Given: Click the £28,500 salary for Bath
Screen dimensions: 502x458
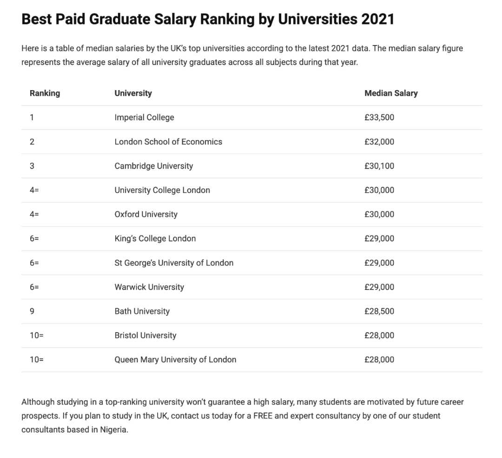Looking at the screenshot, I should (379, 311).
